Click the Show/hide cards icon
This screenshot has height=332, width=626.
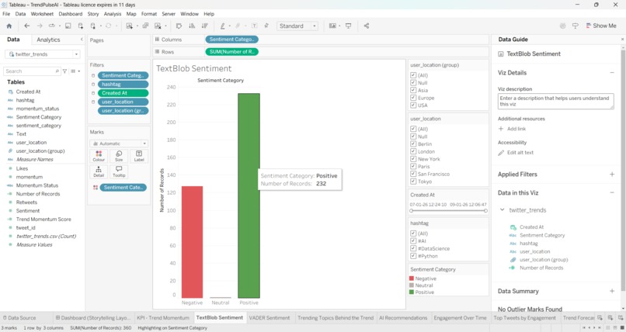point(332,26)
